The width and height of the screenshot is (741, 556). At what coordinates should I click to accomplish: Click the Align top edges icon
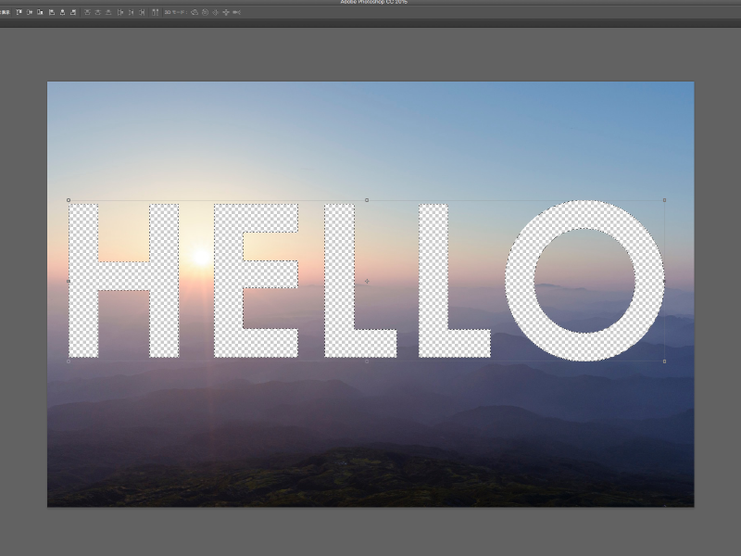19,12
